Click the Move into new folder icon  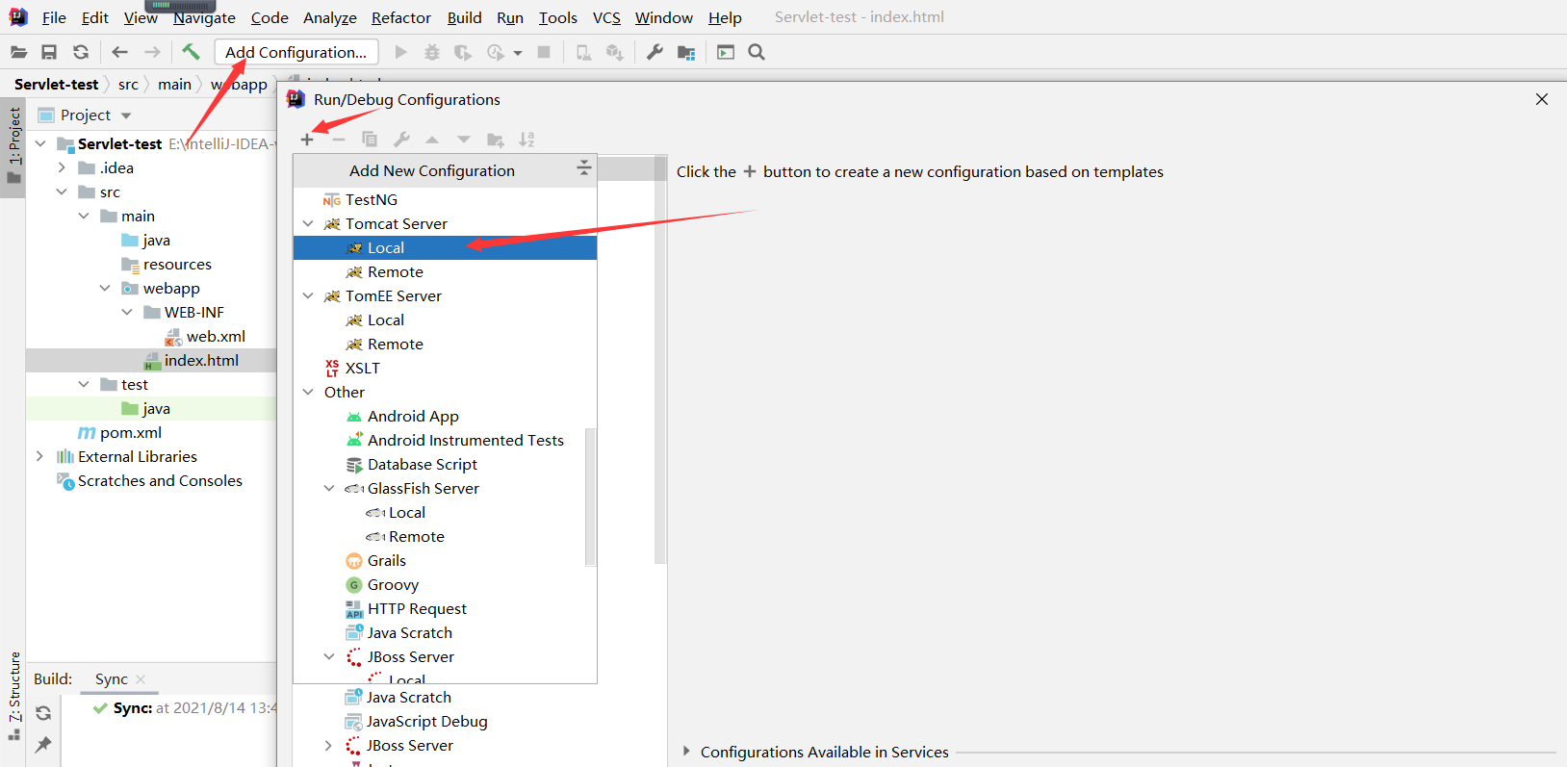[x=496, y=140]
